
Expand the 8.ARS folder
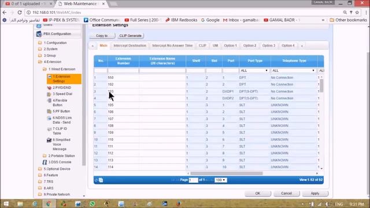pyautogui.click(x=40, y=188)
